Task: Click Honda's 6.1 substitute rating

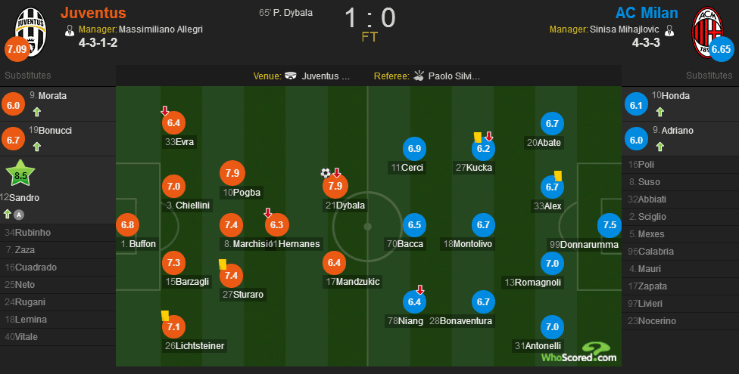Action: pyautogui.click(x=636, y=105)
